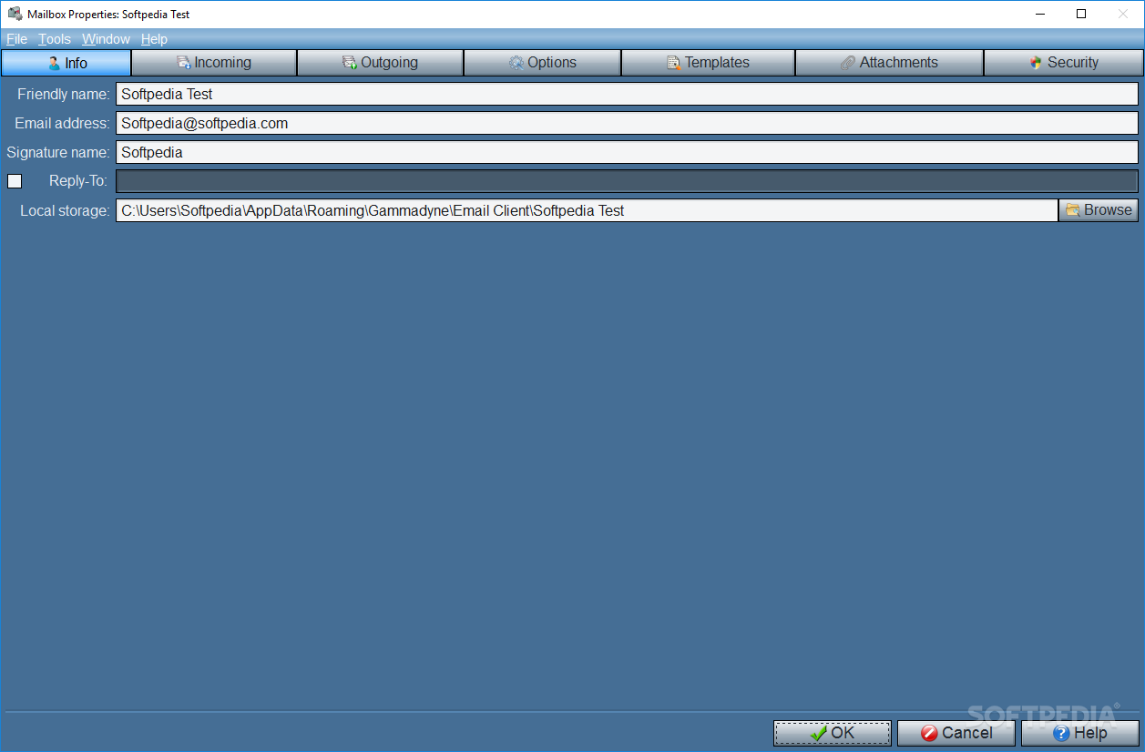The image size is (1145, 752).
Task: Open Help with the Help button
Action: 1080,733
